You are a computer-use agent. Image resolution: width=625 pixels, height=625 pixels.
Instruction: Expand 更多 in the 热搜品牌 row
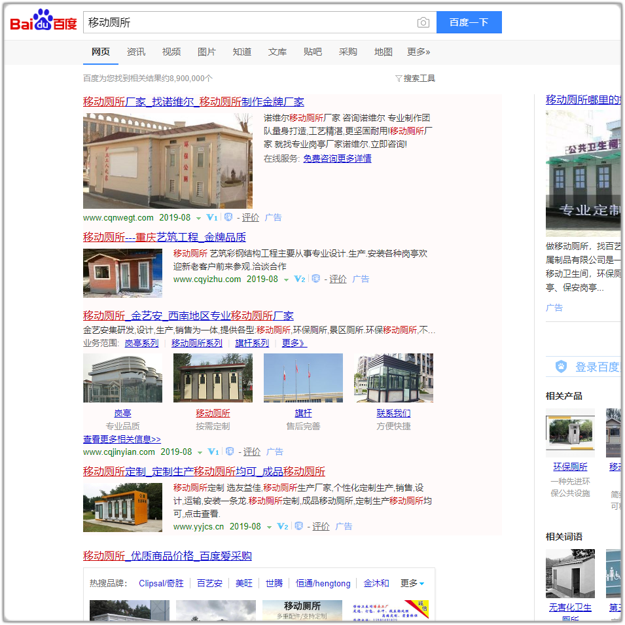(x=412, y=583)
